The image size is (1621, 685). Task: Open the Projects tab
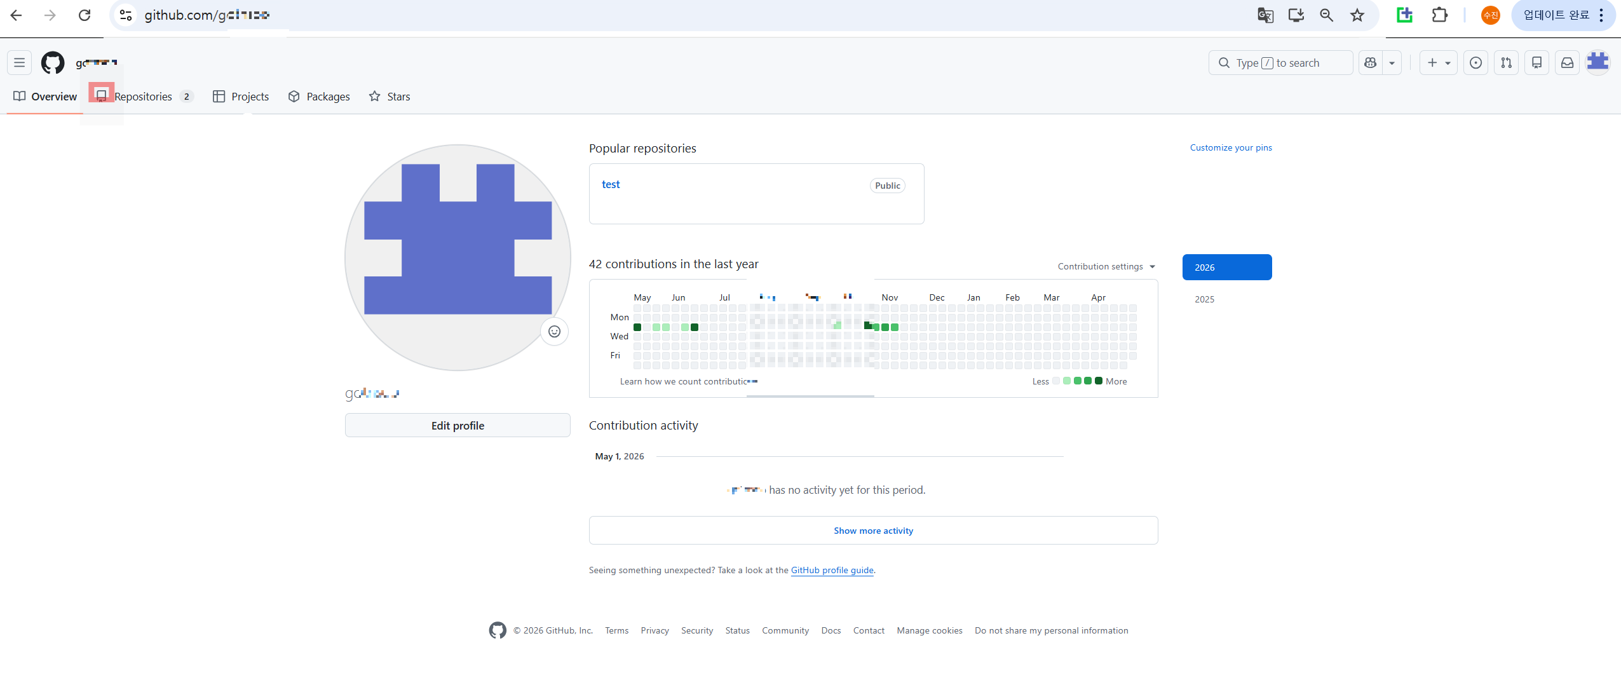pos(241,97)
